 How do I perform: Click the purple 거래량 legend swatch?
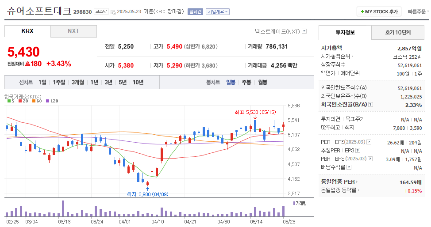(294, 203)
